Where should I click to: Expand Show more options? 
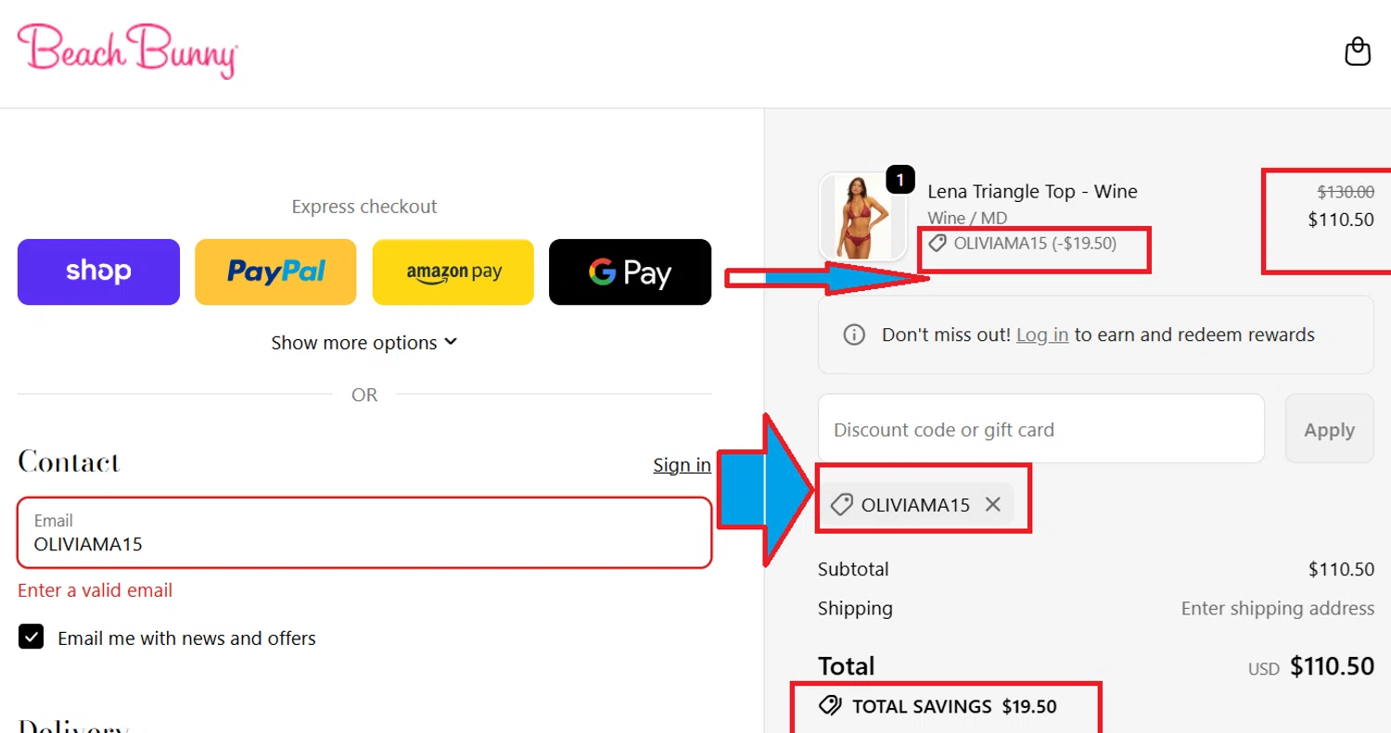[x=354, y=343]
